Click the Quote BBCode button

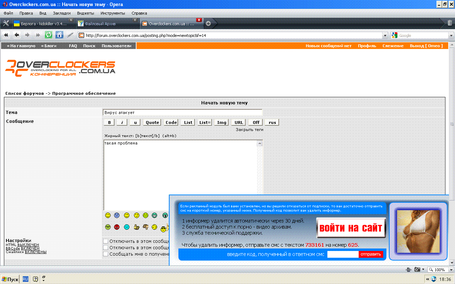coord(152,122)
